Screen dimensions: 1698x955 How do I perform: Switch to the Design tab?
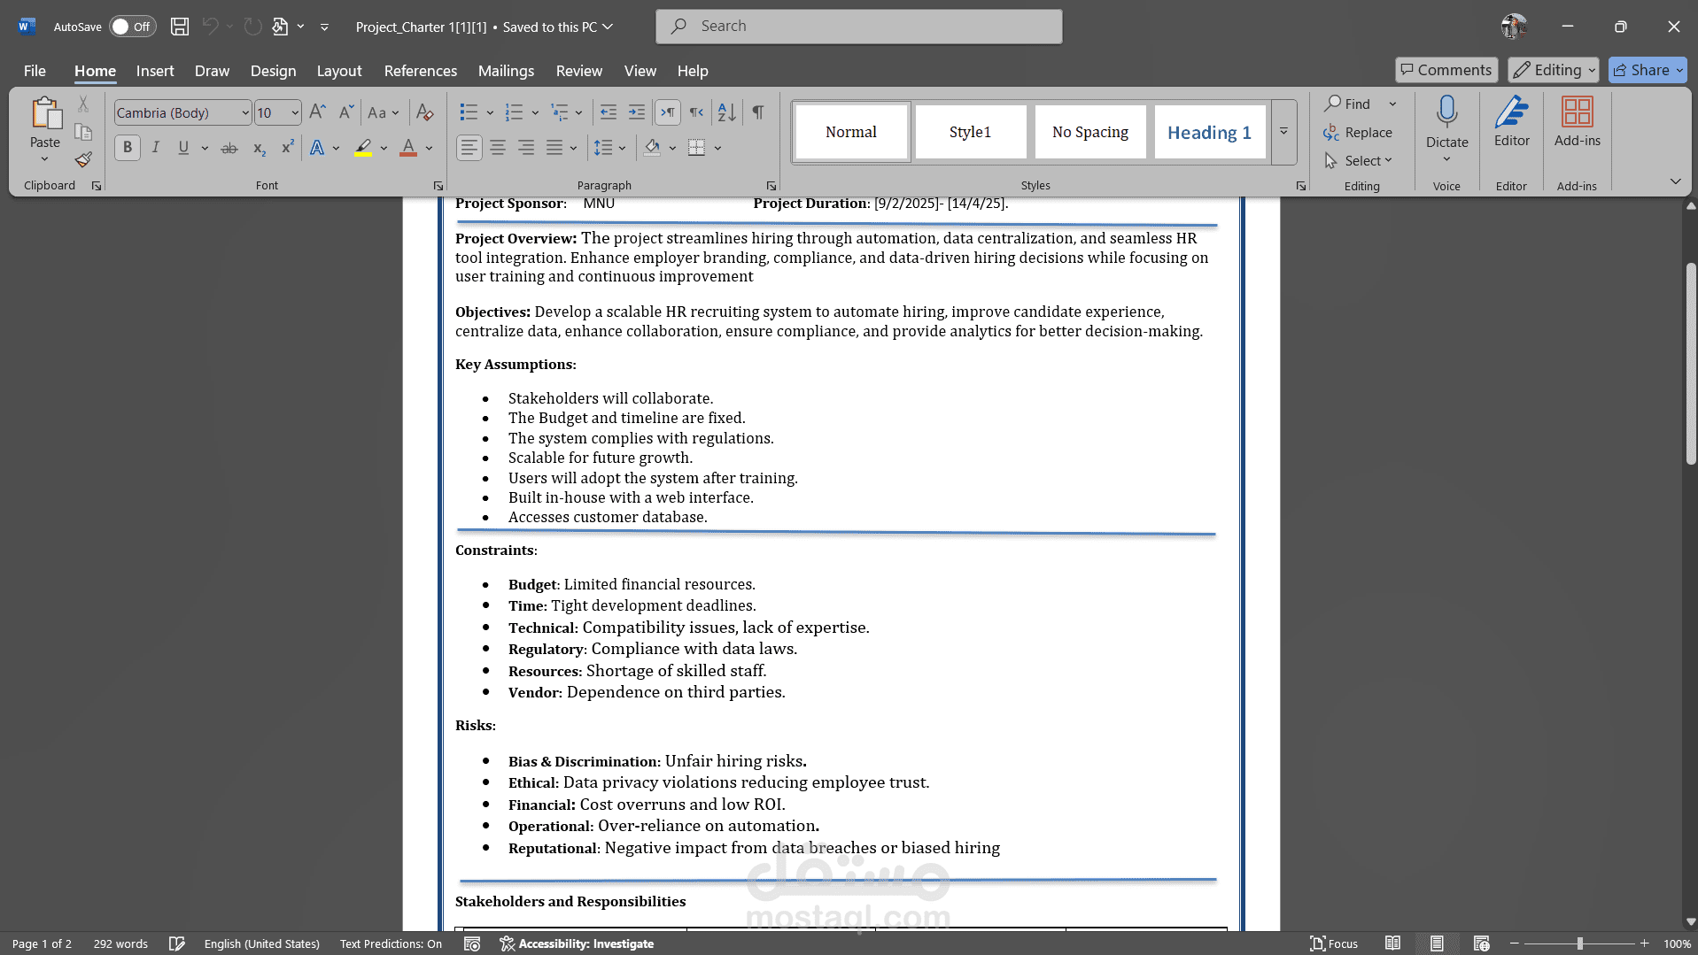pos(273,71)
